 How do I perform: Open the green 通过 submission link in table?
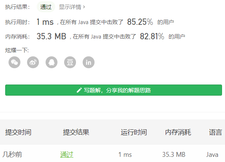pyautogui.click(x=67, y=155)
